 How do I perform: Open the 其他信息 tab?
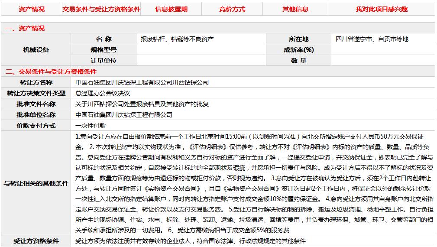tap(295, 9)
